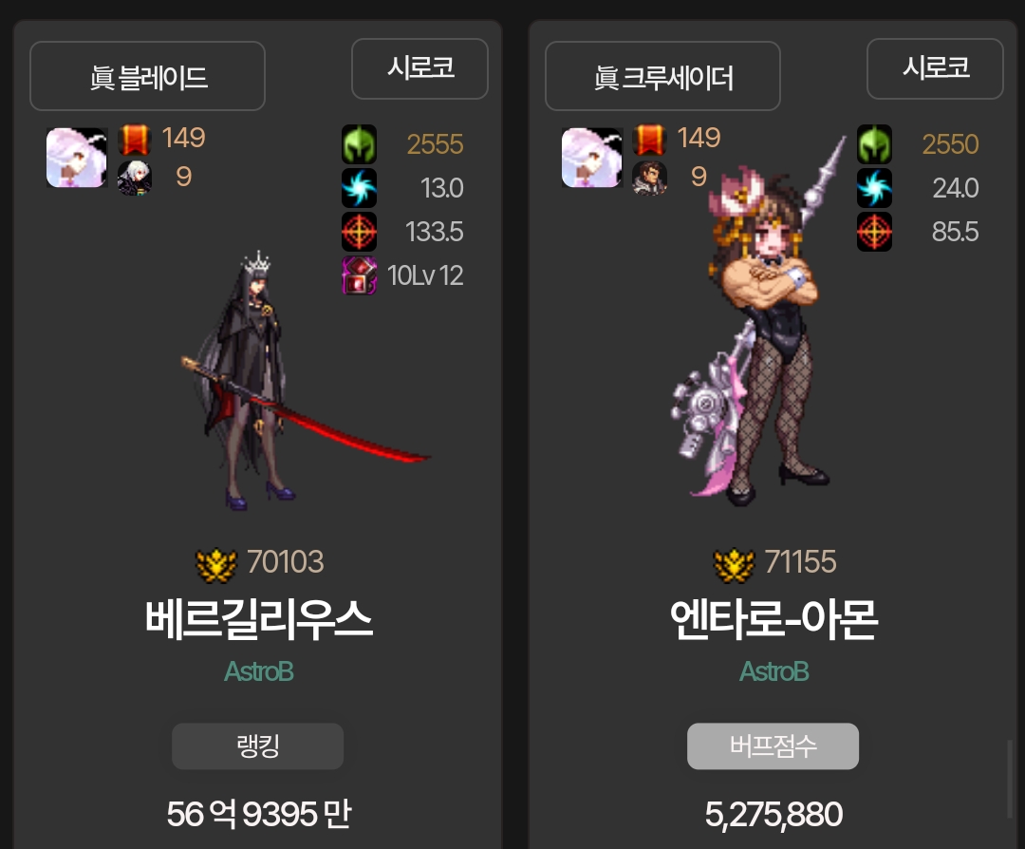
Task: Click the red crosshair icon beside 85.5
Action: click(874, 232)
